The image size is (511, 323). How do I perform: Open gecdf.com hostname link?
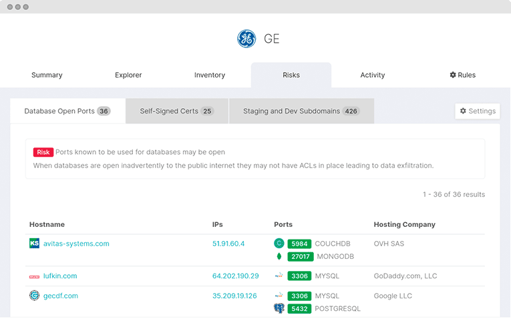[61, 296]
